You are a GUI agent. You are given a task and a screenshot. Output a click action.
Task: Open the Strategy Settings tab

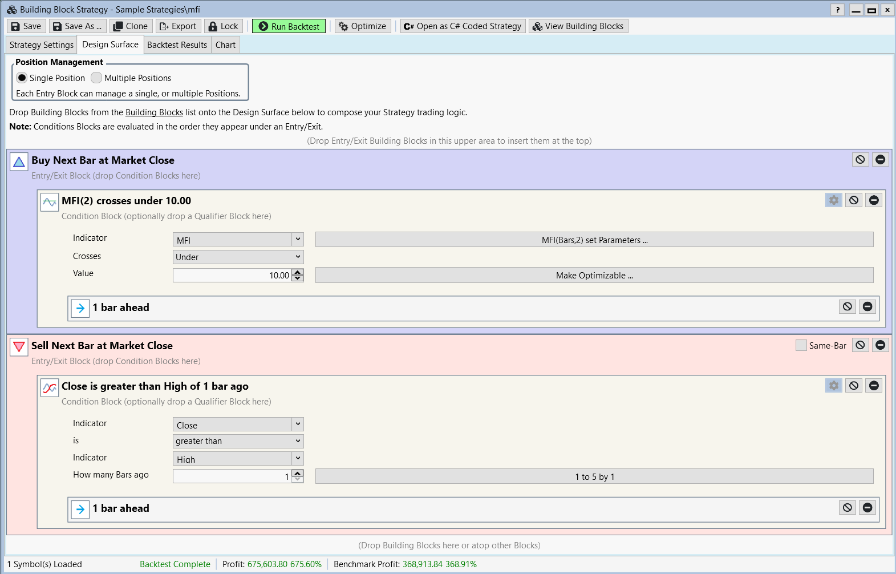click(42, 45)
